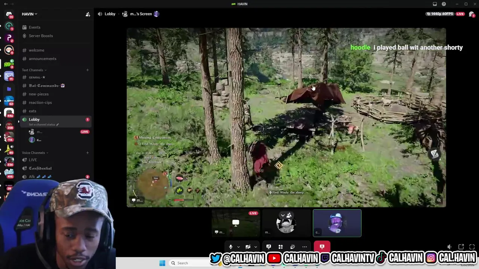
Task: Open the Events section
Action: (34, 27)
